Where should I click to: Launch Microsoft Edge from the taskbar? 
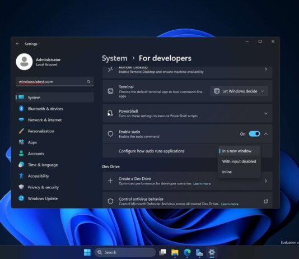point(187,252)
